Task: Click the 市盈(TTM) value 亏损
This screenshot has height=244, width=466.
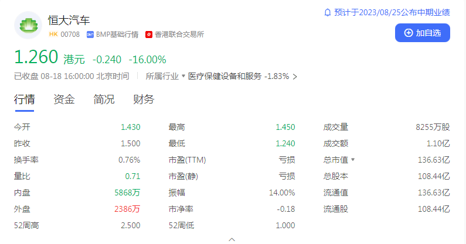Action: [287, 160]
